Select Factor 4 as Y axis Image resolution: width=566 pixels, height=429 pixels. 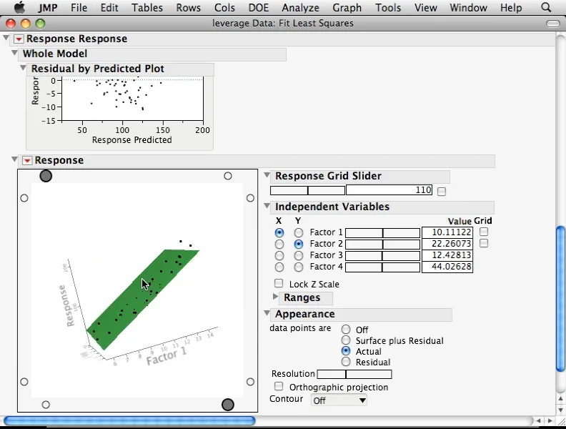[x=299, y=267]
